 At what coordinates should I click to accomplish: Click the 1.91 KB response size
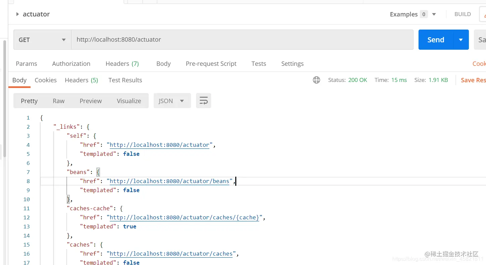tap(438, 80)
